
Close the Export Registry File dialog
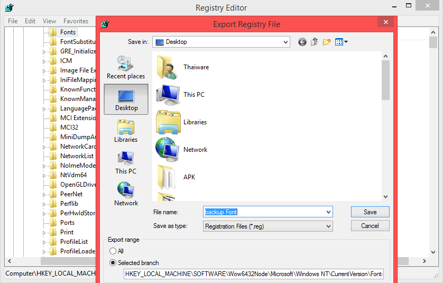point(386,22)
